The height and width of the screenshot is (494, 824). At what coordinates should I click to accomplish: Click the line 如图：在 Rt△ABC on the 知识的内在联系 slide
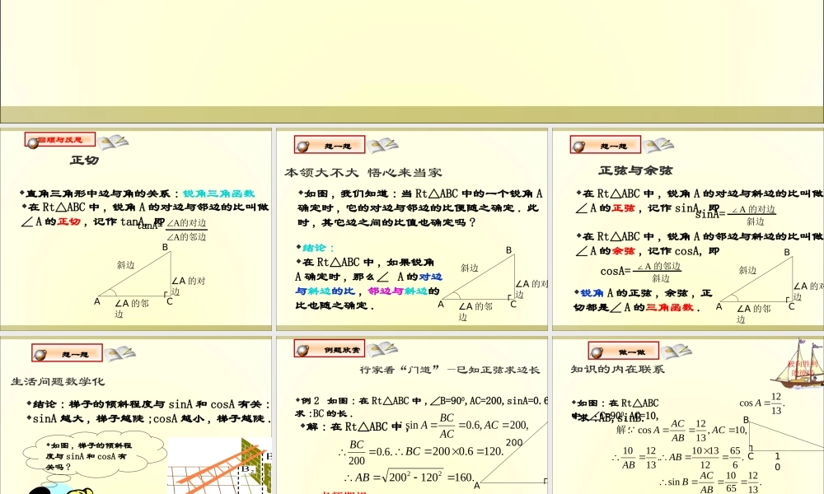click(x=616, y=403)
